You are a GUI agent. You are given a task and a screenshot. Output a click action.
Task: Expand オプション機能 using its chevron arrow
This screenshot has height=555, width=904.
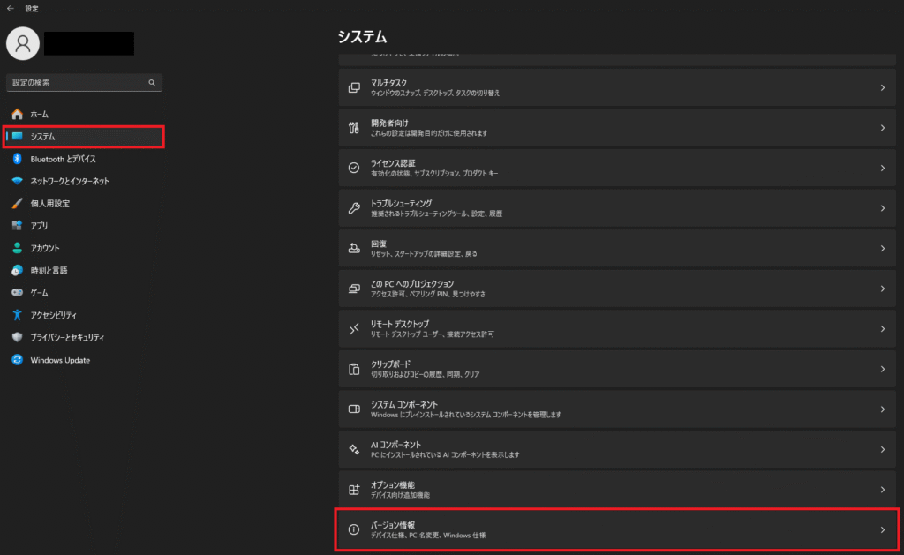[x=883, y=490]
